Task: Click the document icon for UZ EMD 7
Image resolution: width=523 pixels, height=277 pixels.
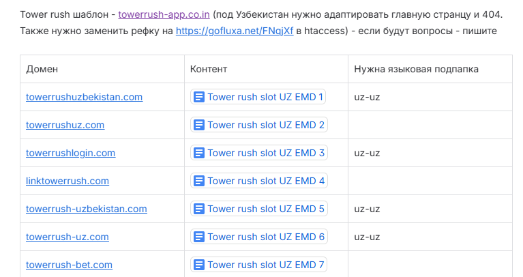Action: [199, 265]
